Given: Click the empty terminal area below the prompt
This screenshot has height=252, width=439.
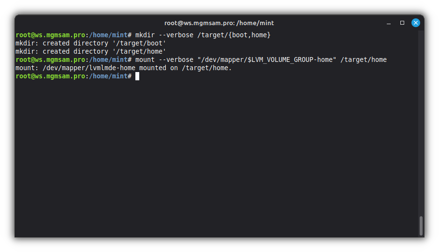Looking at the screenshot, I should pyautogui.click(x=218, y=155).
